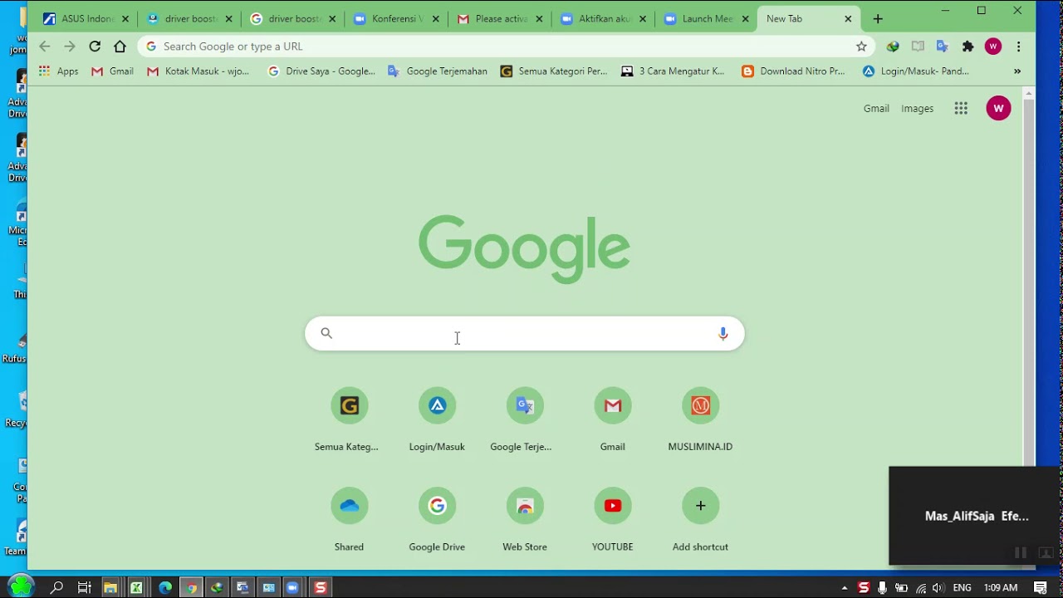Click the address bar URL field
Viewport: 1063px width, 598px height.
[505, 47]
